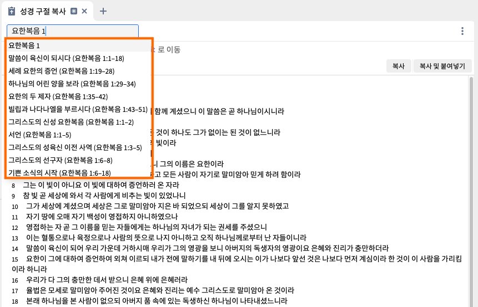Click verse 13 text 이는 혈통으로나 육정으로나
Image resolution: width=478 pixels, height=307 pixels.
click(x=166, y=238)
